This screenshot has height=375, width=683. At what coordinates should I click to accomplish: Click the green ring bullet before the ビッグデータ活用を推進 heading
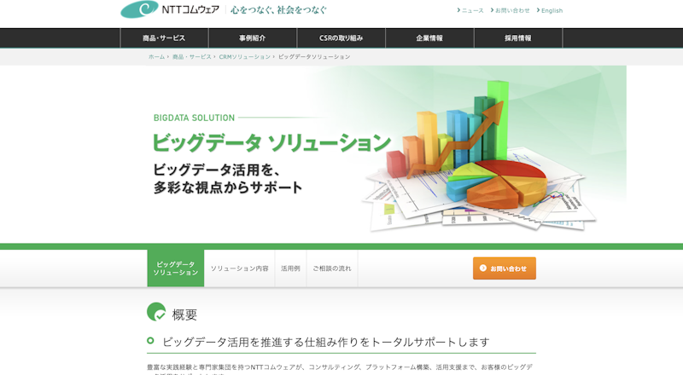pyautogui.click(x=151, y=341)
